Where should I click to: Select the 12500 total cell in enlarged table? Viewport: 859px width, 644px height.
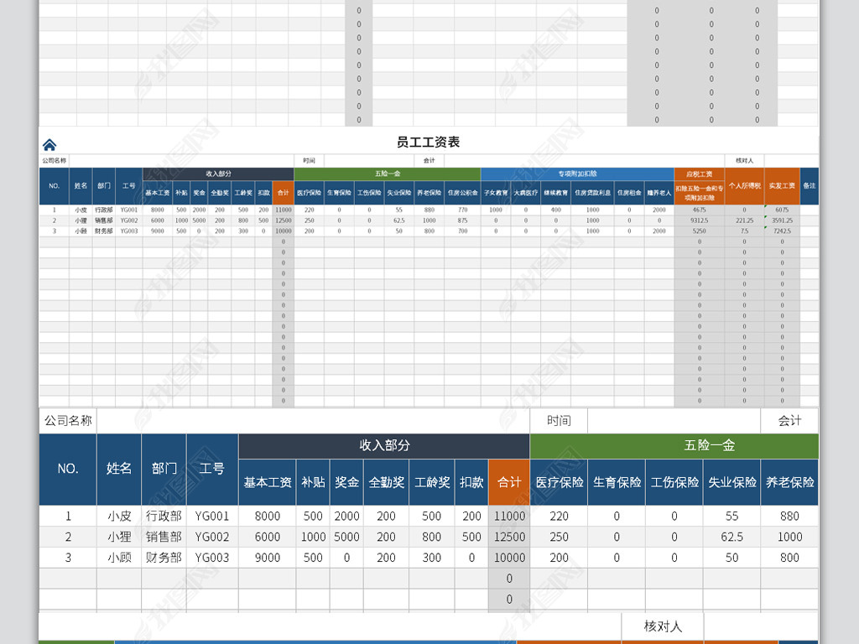[509, 537]
